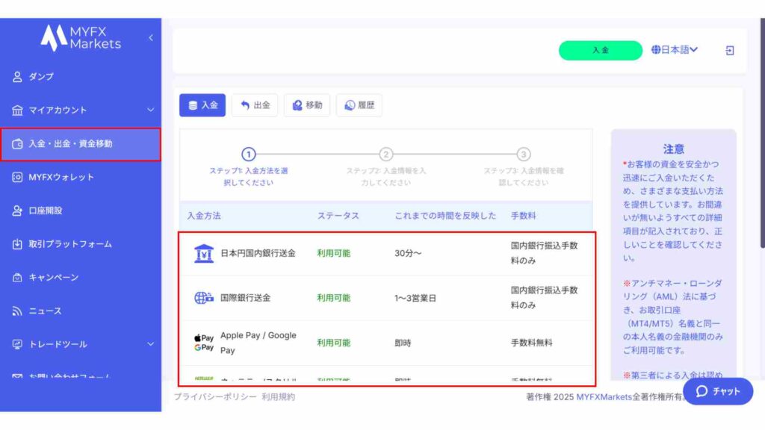The height and width of the screenshot is (430, 765).
Task: Open the 履歴 history tab
Action: (359, 105)
